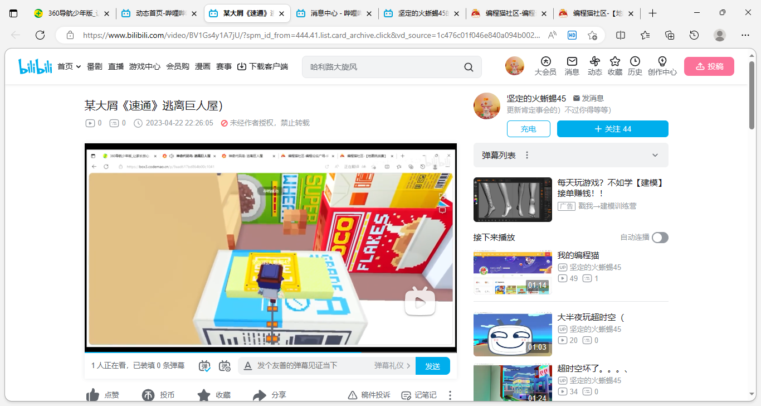
Task: Add page to favorites star icon
Action: 592,35
